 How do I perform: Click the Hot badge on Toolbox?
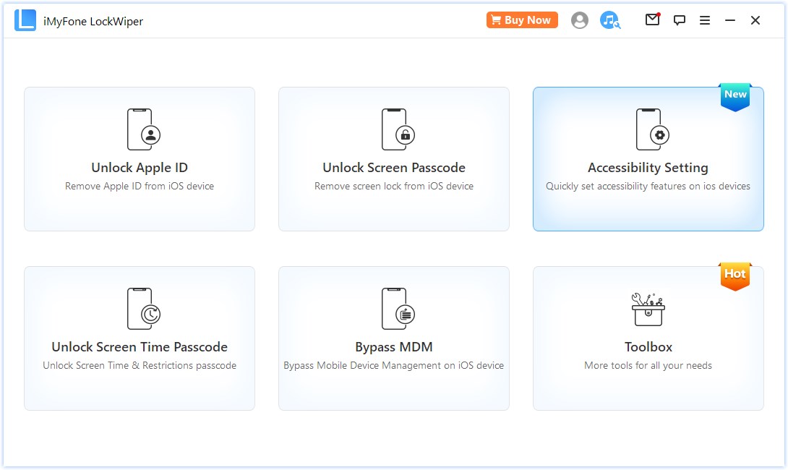pos(735,274)
